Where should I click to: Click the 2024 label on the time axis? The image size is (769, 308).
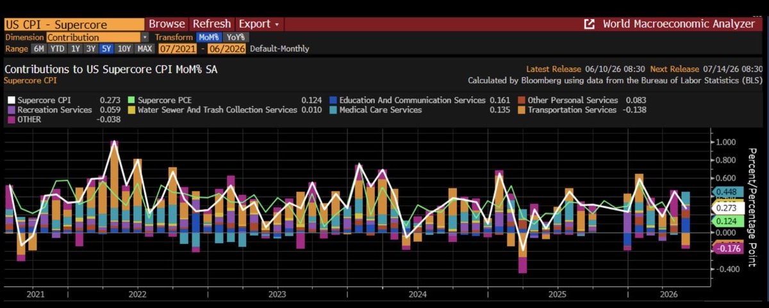pyautogui.click(x=418, y=295)
